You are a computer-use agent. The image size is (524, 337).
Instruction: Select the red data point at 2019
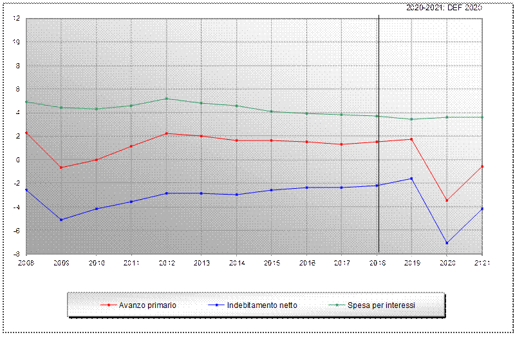[411, 139]
